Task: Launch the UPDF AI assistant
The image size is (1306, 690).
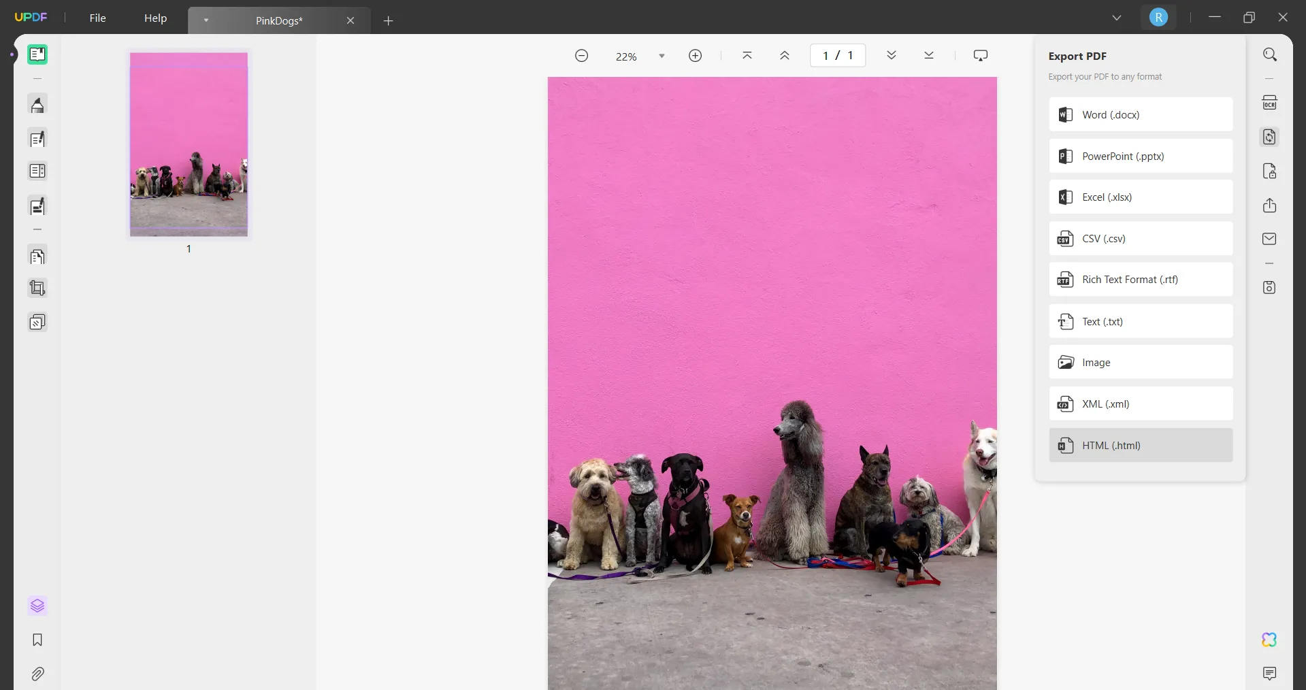Action: tap(1269, 640)
